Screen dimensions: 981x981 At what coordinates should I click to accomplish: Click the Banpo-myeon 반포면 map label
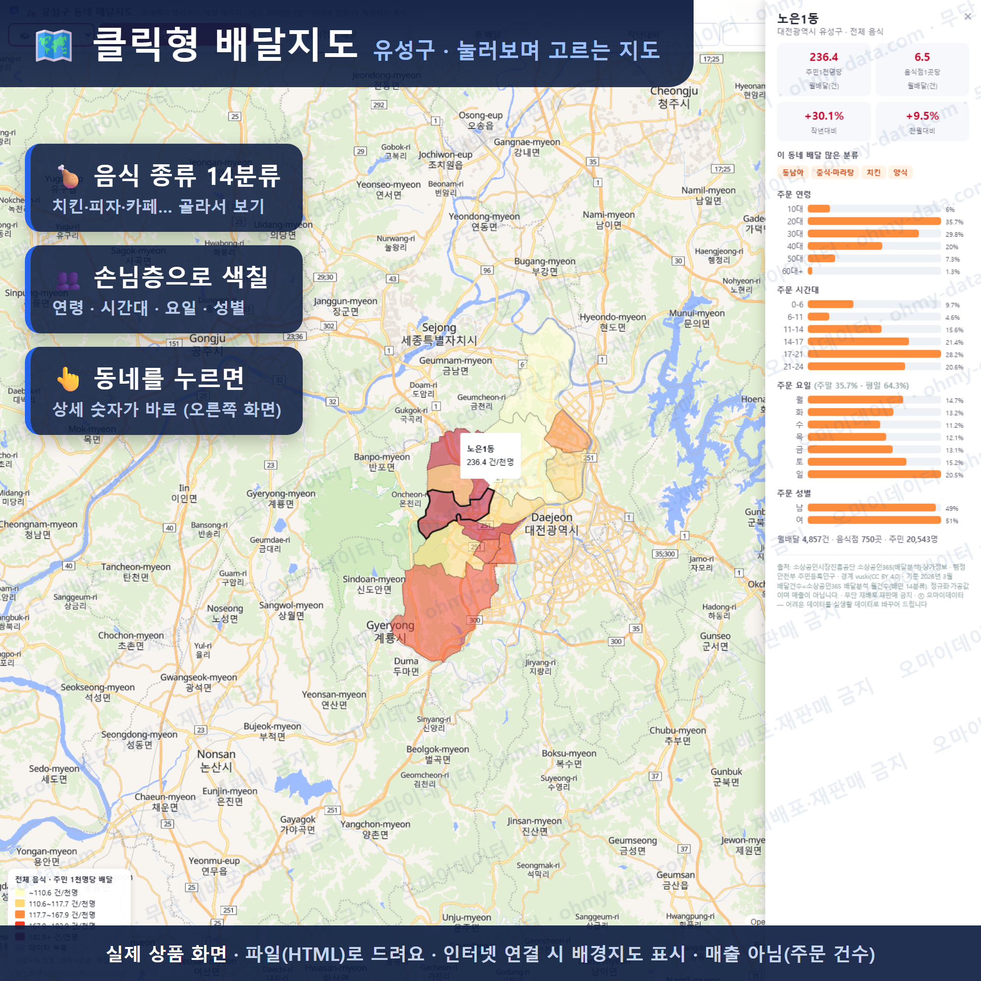click(x=382, y=462)
